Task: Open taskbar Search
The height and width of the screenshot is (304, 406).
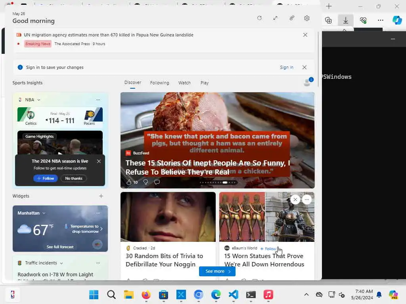Action: pos(111,294)
